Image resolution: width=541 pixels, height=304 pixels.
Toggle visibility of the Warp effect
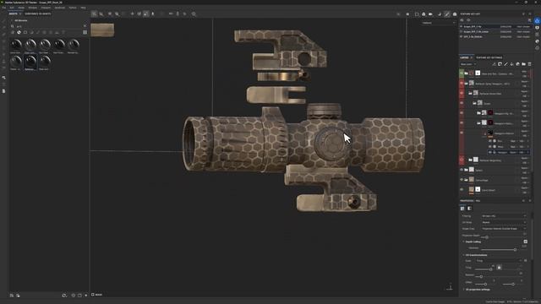[x=490, y=146]
